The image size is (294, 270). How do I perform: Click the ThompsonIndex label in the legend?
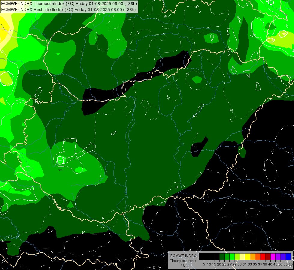183,261
